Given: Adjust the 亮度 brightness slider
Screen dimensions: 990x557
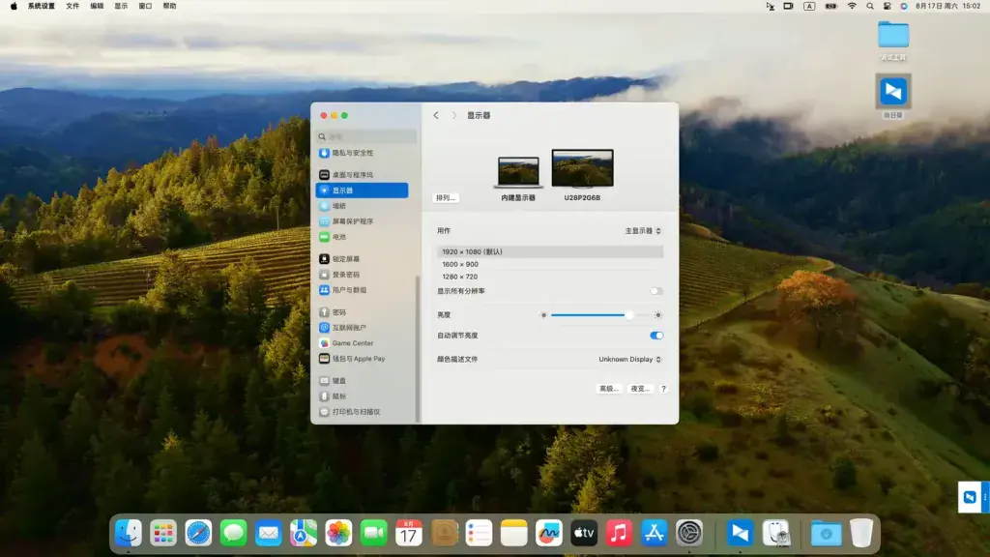Looking at the screenshot, I should point(601,315).
